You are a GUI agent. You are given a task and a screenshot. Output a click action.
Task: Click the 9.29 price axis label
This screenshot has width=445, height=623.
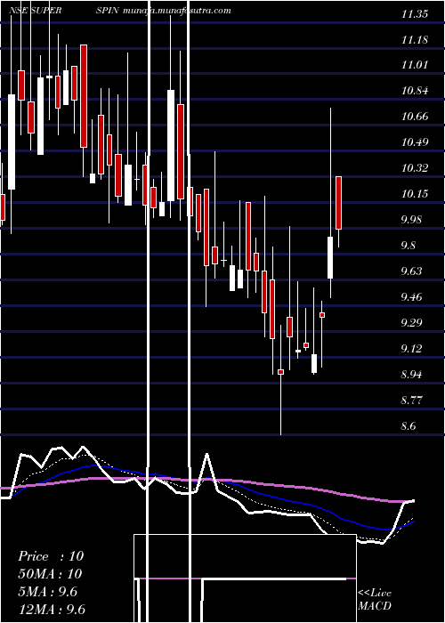[x=412, y=322]
